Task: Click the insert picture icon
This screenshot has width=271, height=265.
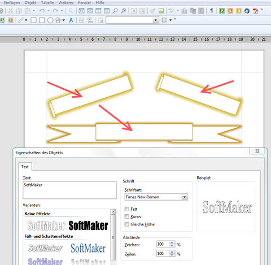Action: [x=161, y=11]
